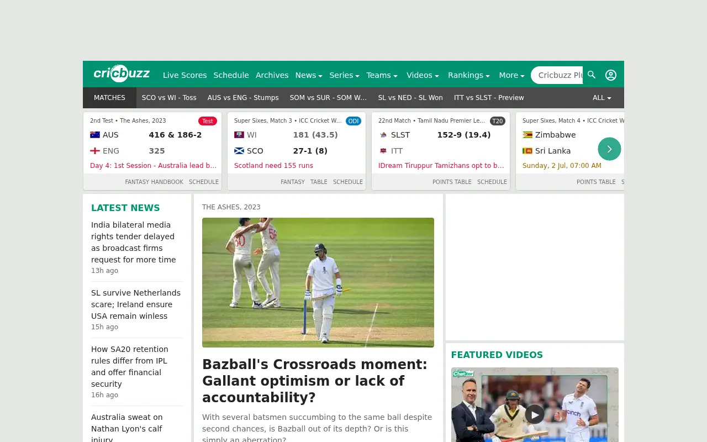707x442 pixels.
Task: Expand the Series dropdown menu
Action: (x=344, y=75)
